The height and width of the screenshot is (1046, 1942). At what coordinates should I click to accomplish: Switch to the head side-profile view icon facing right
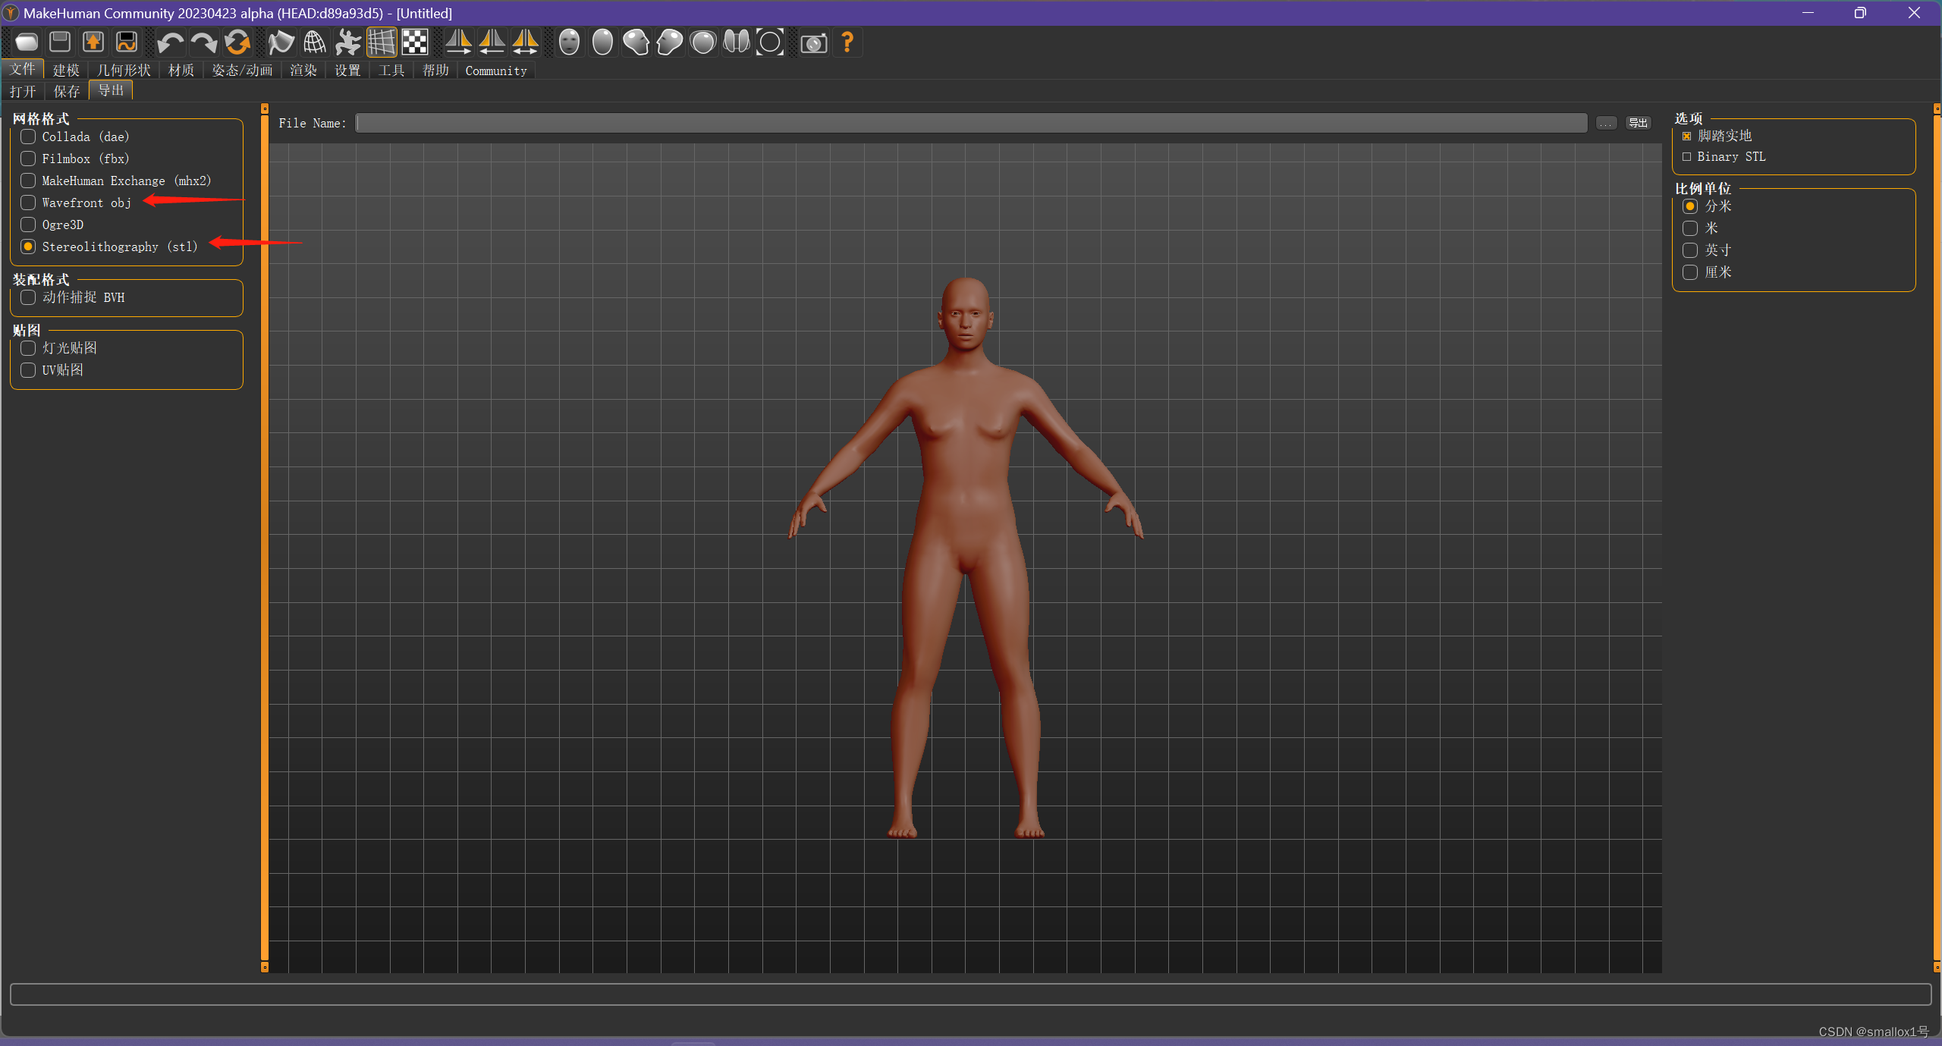coord(636,42)
